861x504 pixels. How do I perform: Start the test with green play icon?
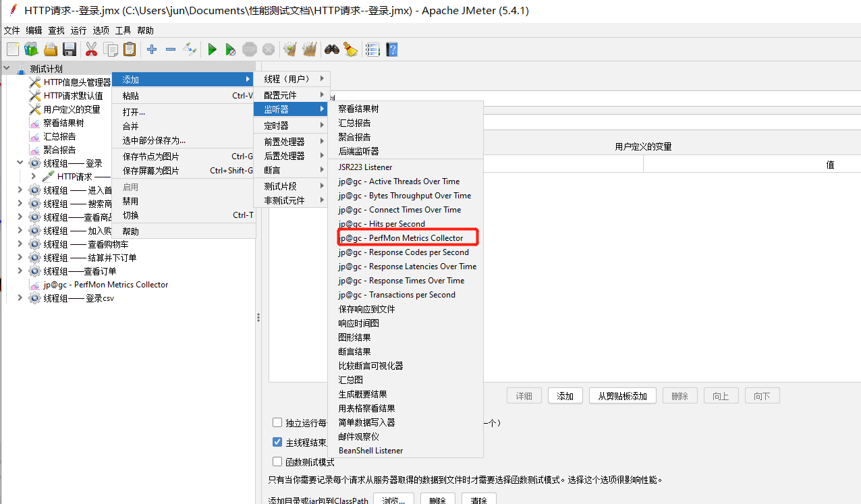point(212,49)
